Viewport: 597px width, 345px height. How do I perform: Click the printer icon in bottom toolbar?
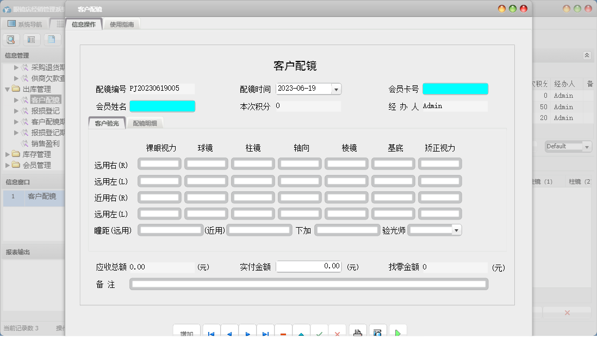[357, 333]
